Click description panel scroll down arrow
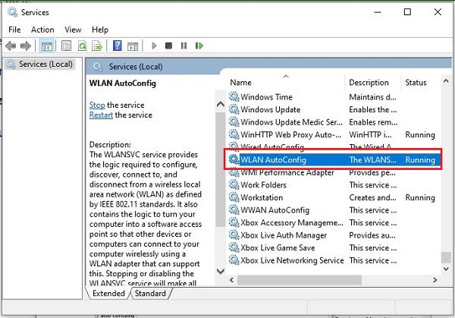 [x=221, y=271]
